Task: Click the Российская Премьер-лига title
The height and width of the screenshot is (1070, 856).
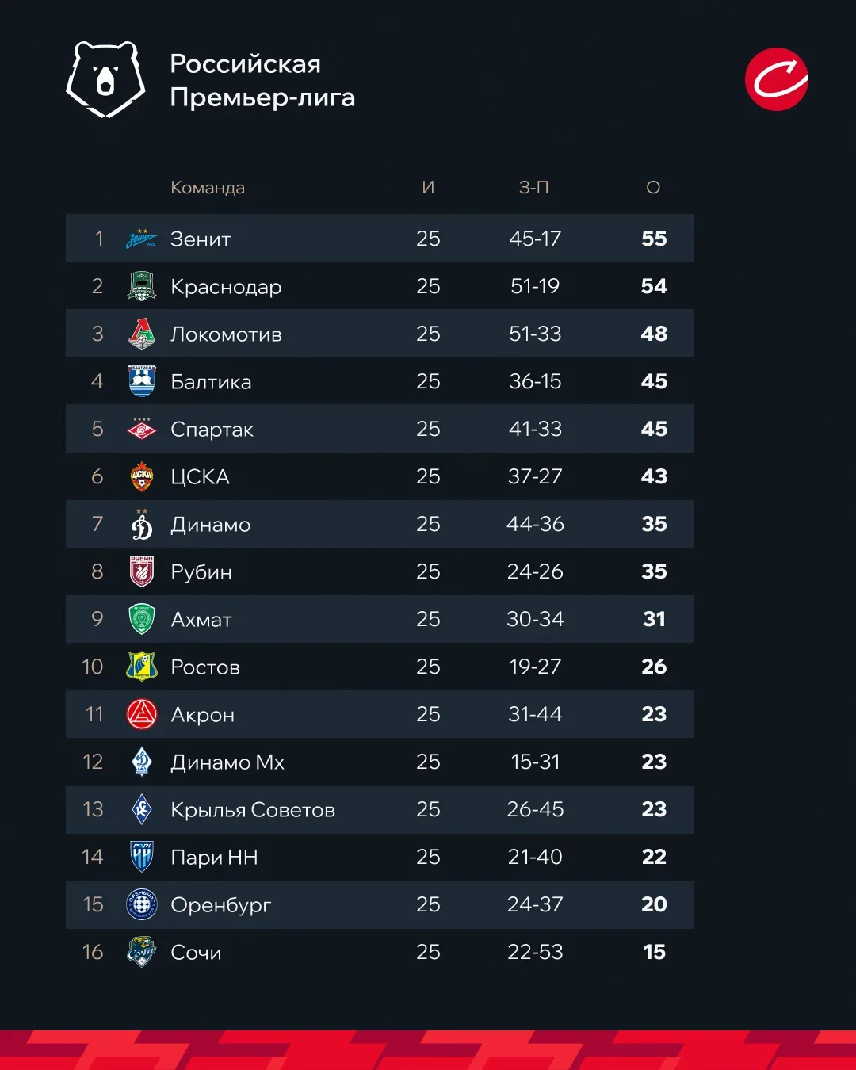Action: pos(262,80)
